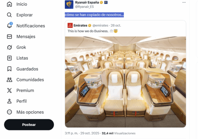The height and width of the screenshot is (139, 198).
Task: Open the tweet's three-dot more menu
Action: [x=184, y=2]
